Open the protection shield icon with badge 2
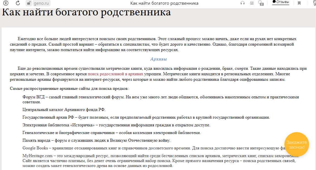The width and height of the screenshot is (316, 170). tap(261, 3)
